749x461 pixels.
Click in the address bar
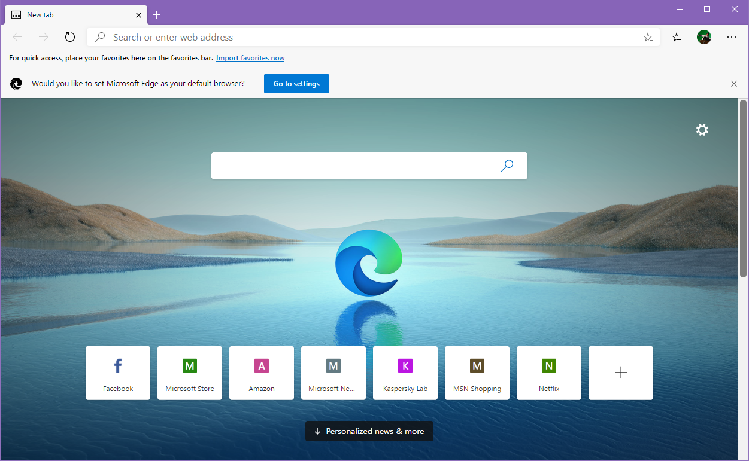374,37
